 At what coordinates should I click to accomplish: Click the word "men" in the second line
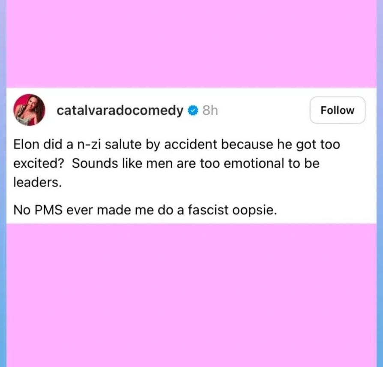pos(159,164)
